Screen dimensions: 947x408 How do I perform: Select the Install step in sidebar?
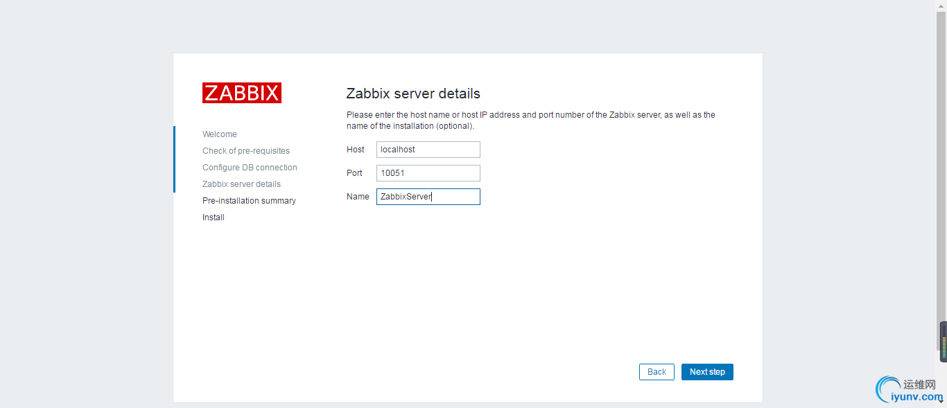pos(214,218)
